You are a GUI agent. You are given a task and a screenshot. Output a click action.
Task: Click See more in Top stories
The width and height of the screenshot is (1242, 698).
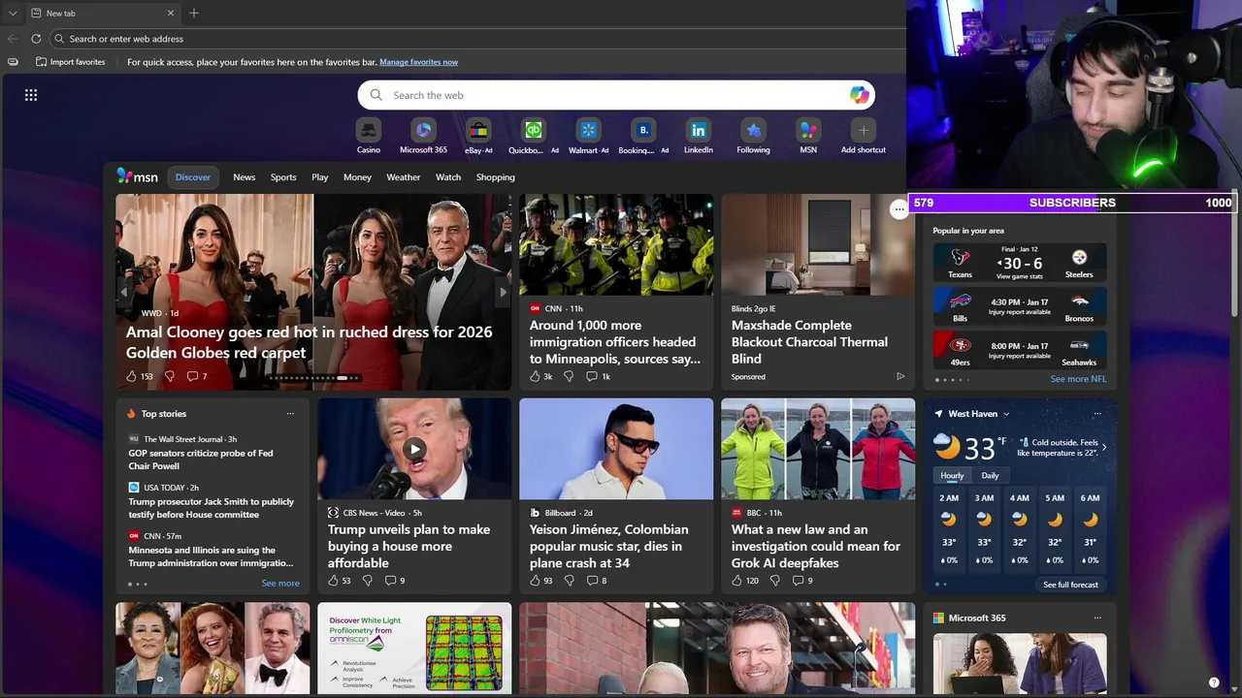(x=280, y=584)
